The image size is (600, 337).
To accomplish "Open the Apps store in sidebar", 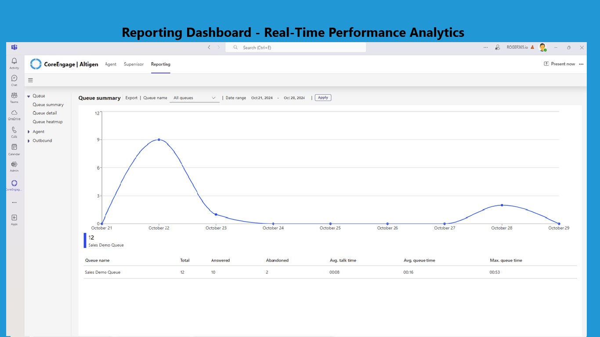I will point(14,219).
